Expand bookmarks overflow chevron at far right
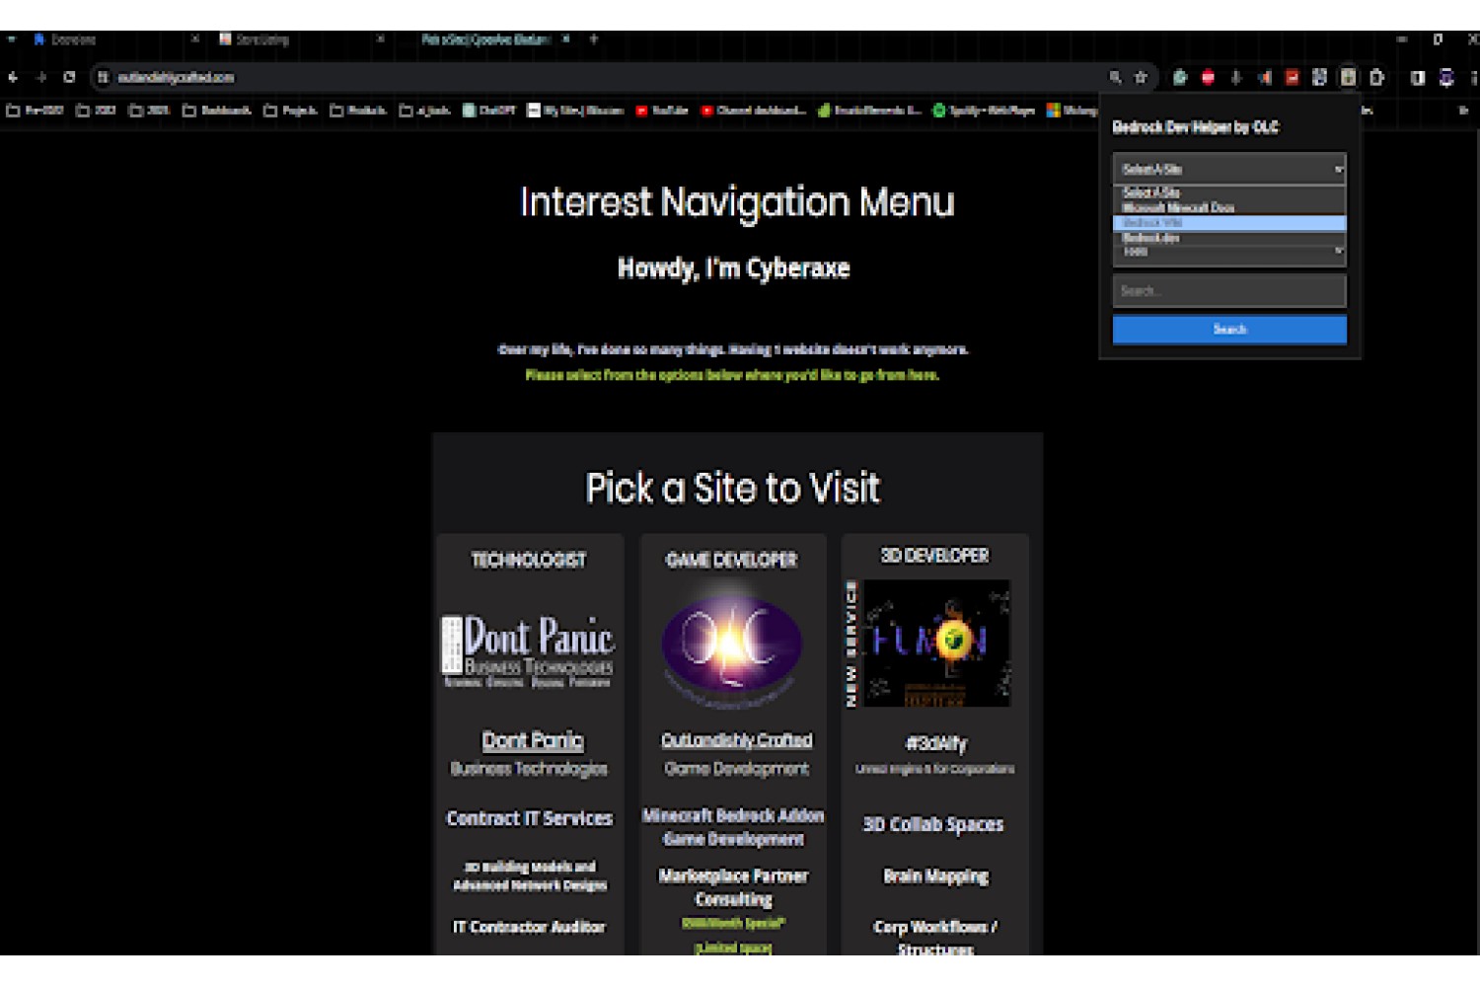Image resolution: width=1480 pixels, height=987 pixels. 1462,111
